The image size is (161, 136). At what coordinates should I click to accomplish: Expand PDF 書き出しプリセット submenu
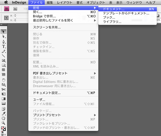[95, 73]
